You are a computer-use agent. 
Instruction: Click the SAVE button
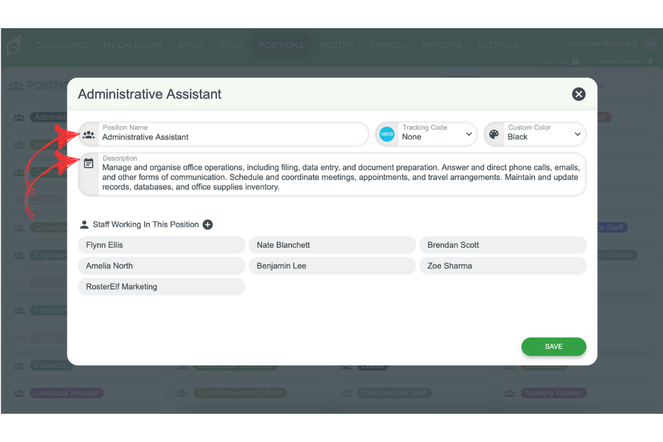pyautogui.click(x=554, y=346)
